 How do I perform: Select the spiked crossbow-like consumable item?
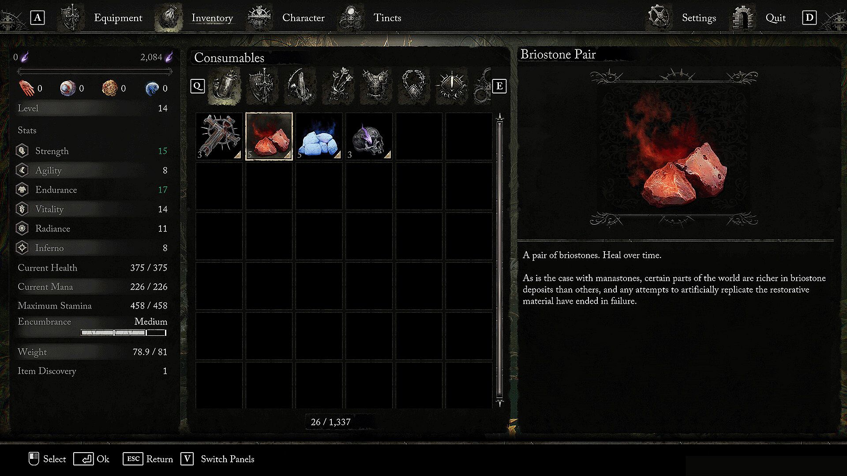[219, 136]
